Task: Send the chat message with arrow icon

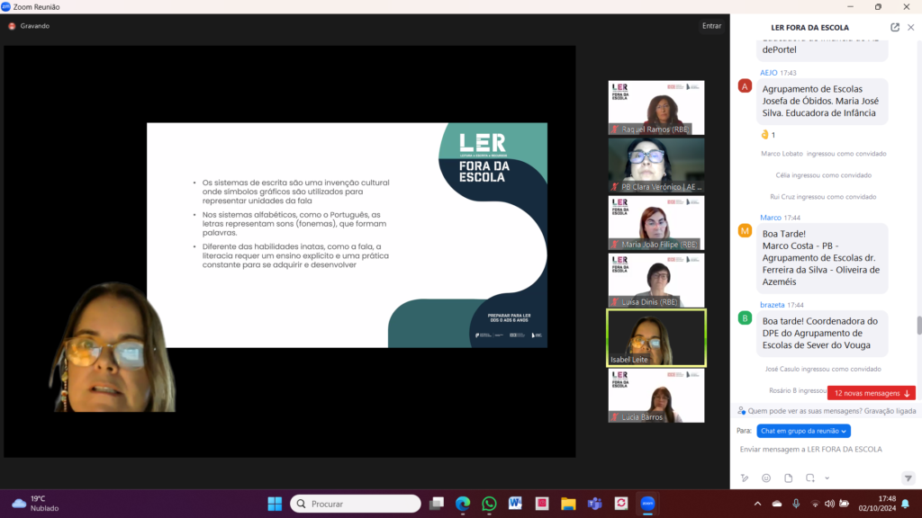Action: [x=908, y=478]
